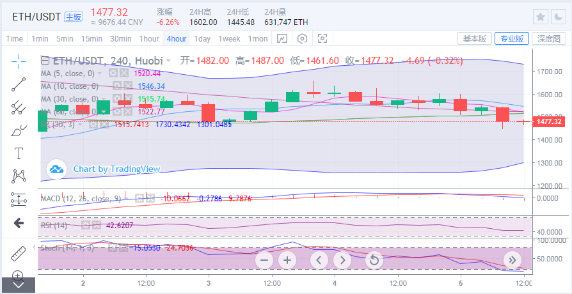
Task: Remove the RSI (14) indicator
Action: [x=97, y=225]
